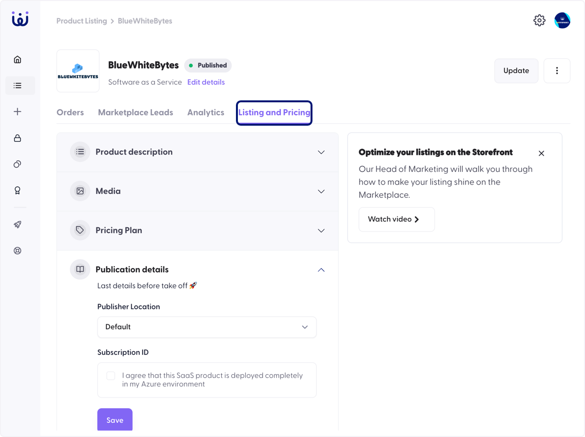Click the rocket icon in sidebar

pos(18,225)
